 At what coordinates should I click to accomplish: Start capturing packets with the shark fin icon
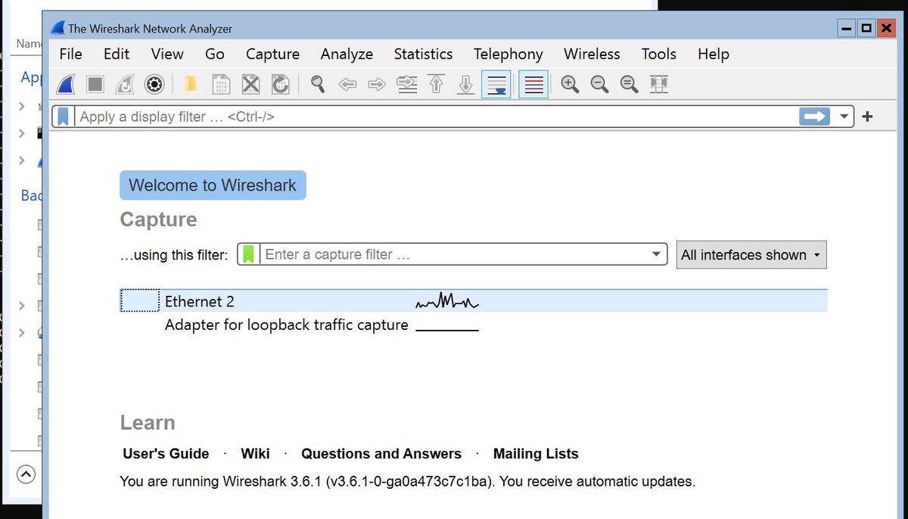click(67, 84)
